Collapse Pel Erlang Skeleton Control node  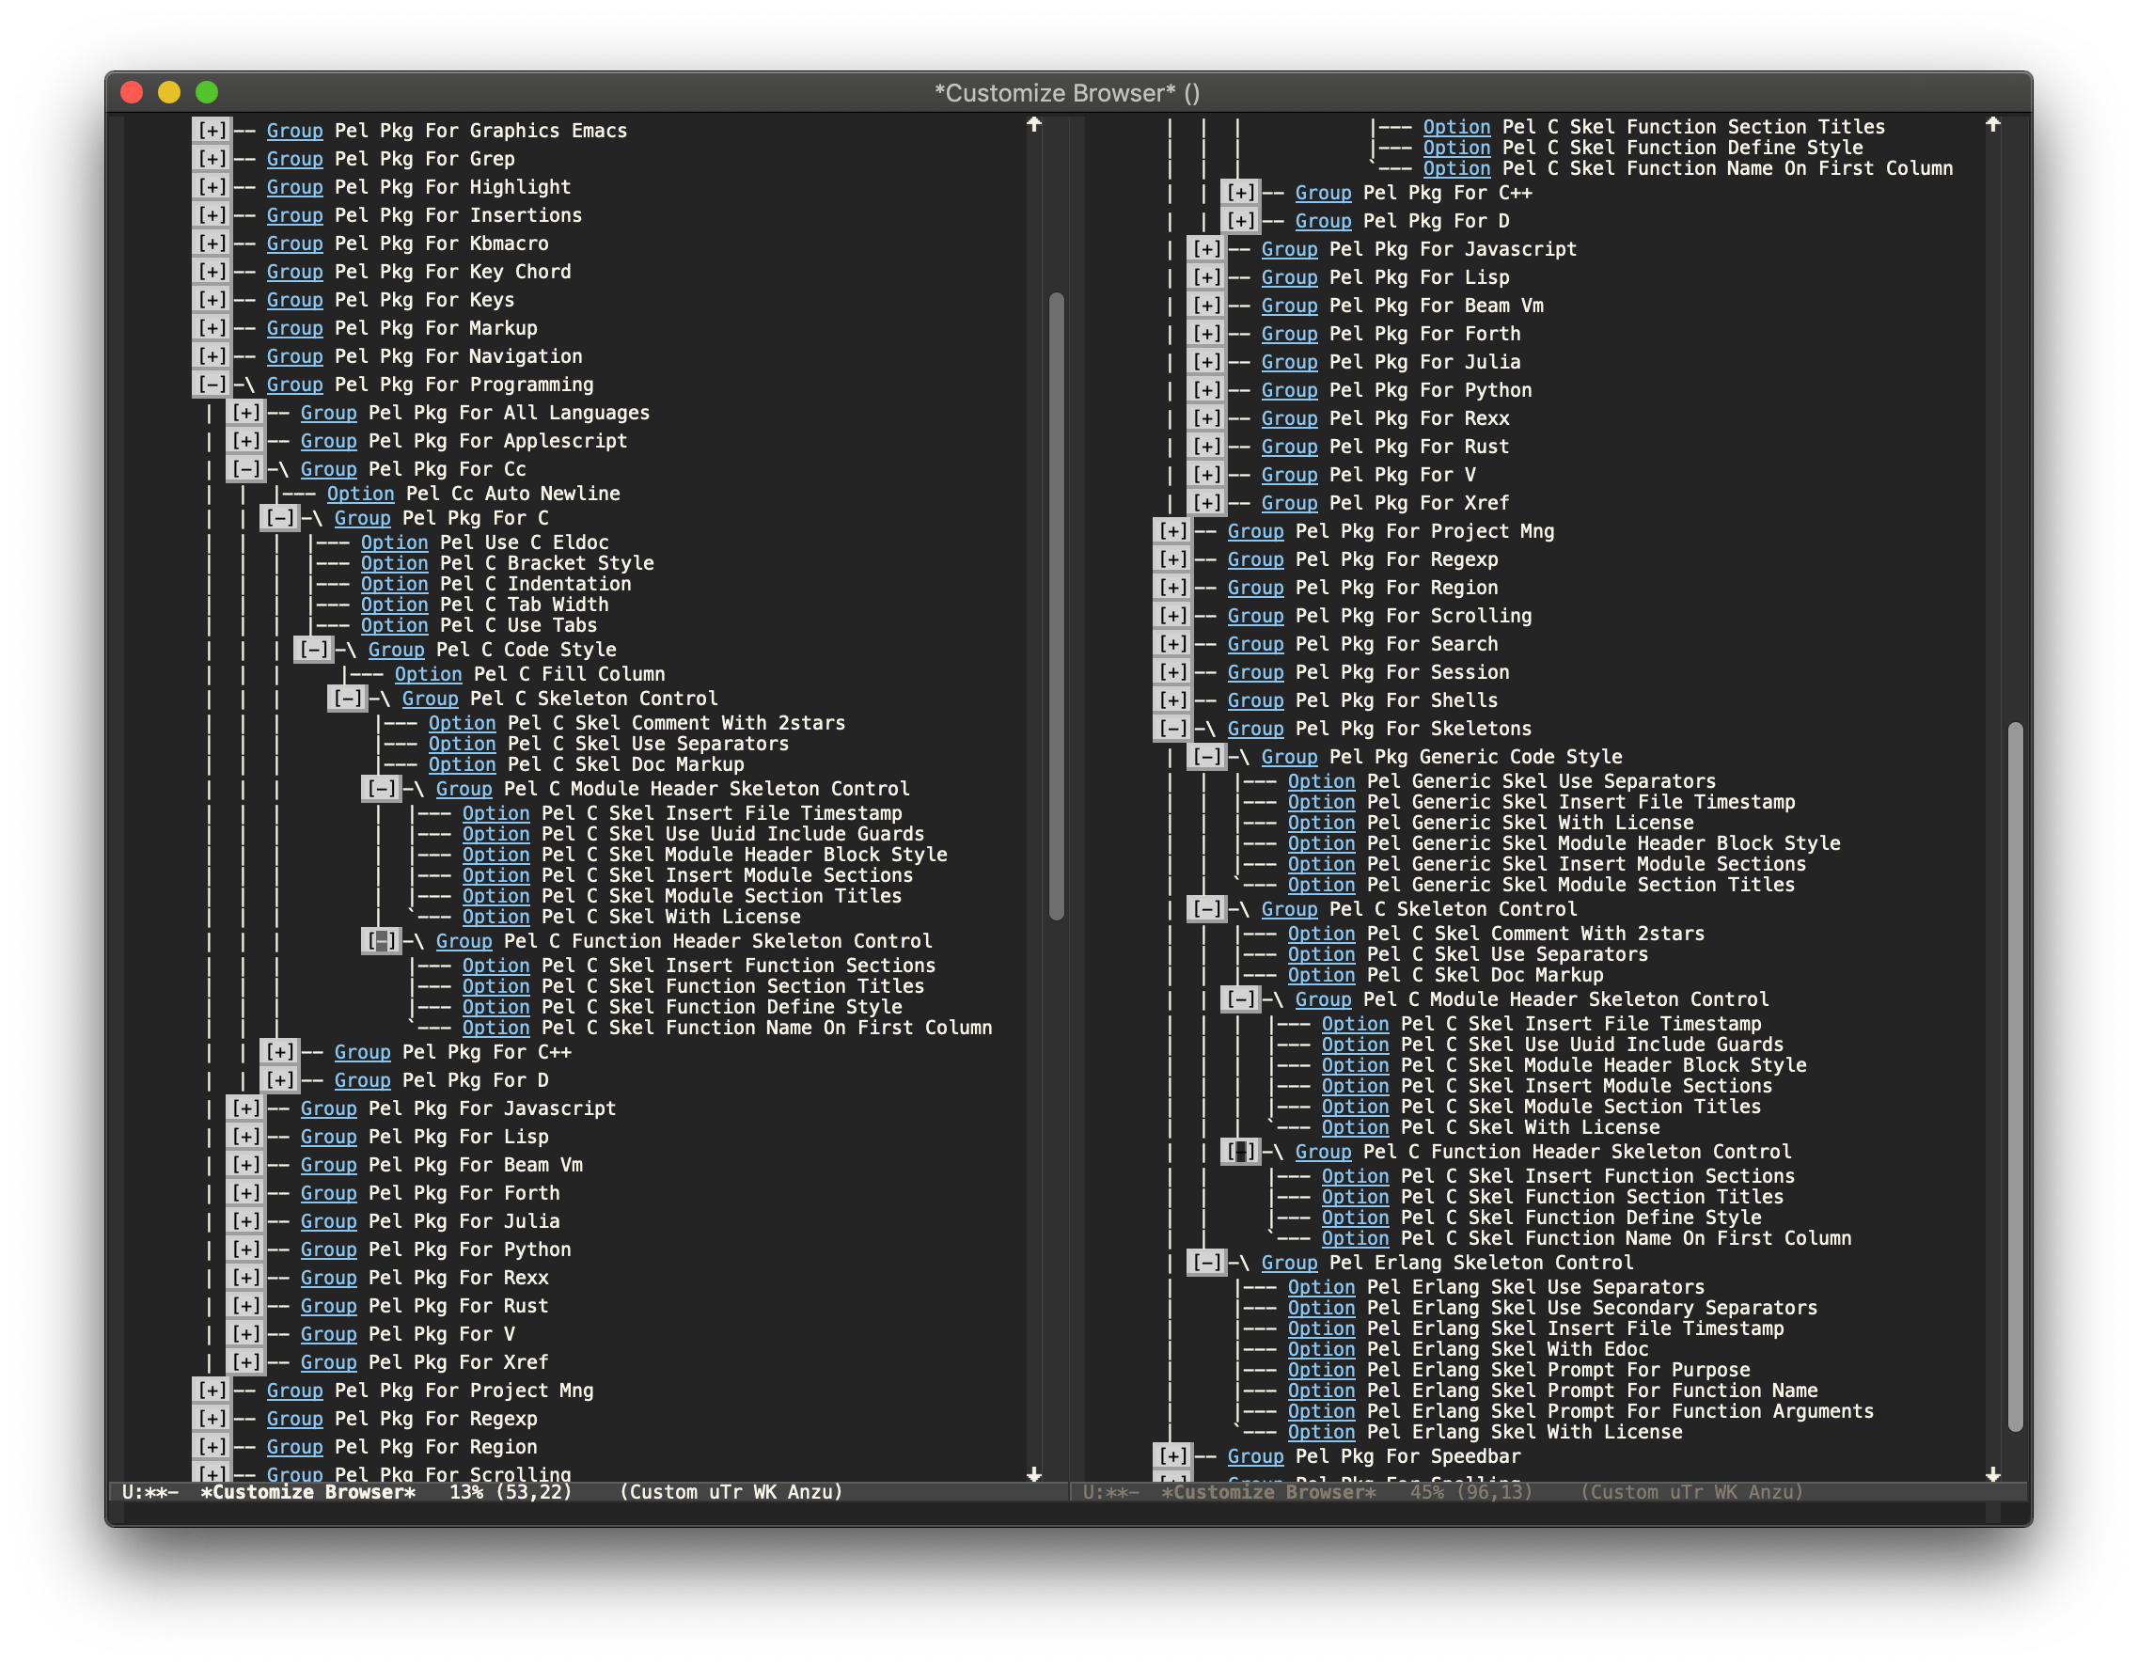(x=1207, y=1263)
